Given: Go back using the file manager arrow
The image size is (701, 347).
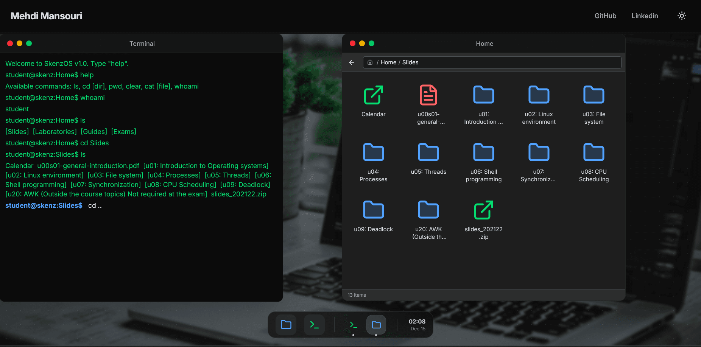Looking at the screenshot, I should [x=352, y=62].
